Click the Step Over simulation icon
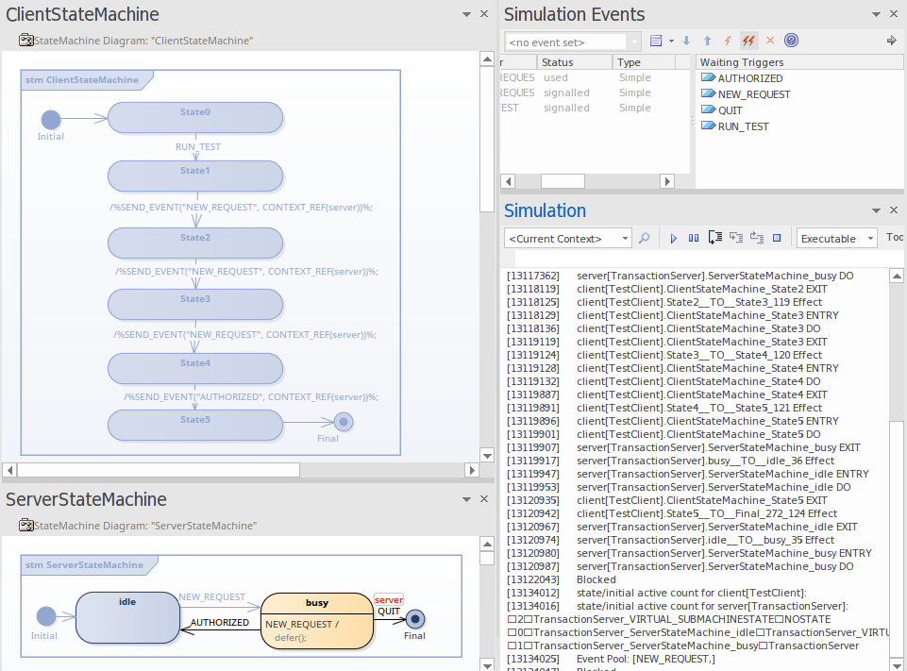The width and height of the screenshot is (907, 671). (x=735, y=239)
